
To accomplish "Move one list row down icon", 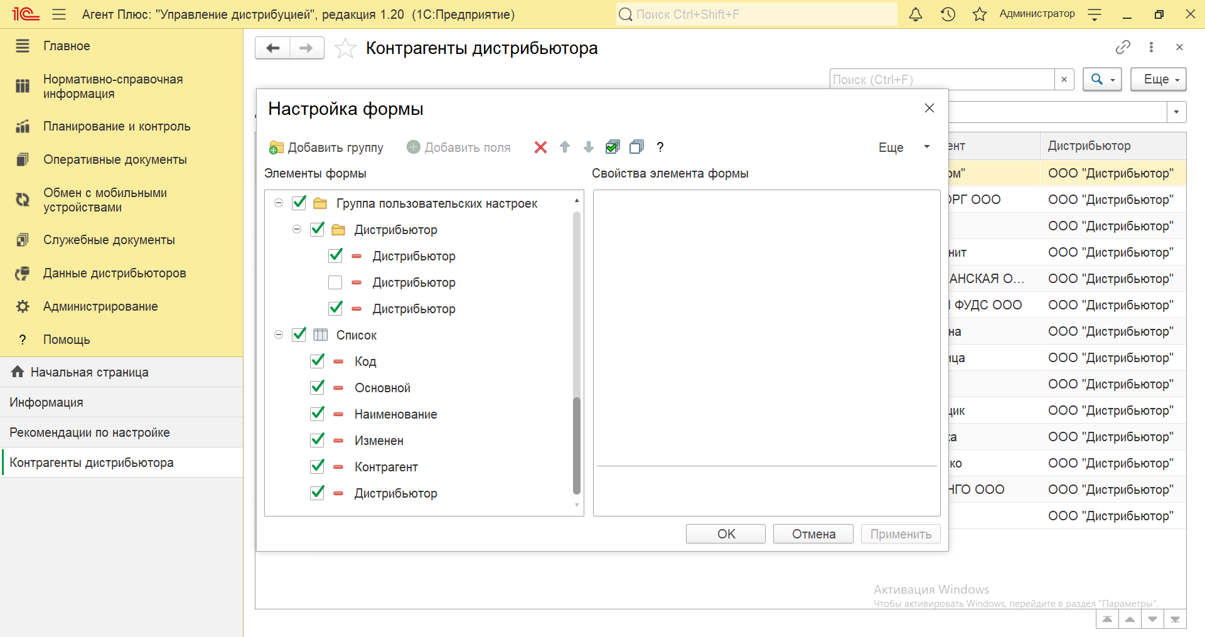I will coord(1152,619).
